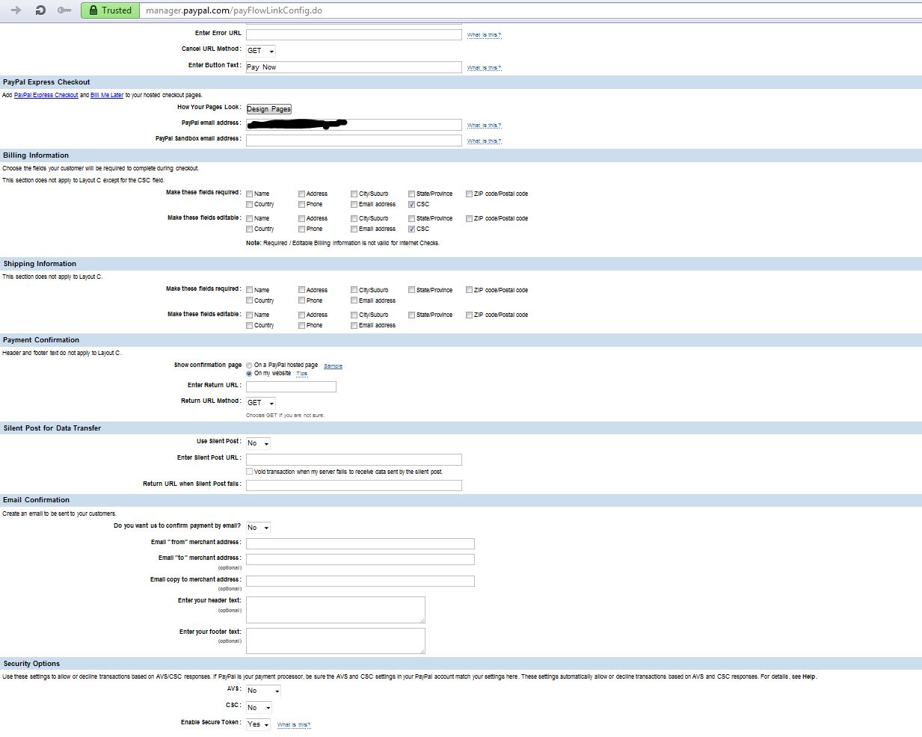The height and width of the screenshot is (737, 922).
Task: Click the green Trusted lock badge
Action: pos(110,10)
